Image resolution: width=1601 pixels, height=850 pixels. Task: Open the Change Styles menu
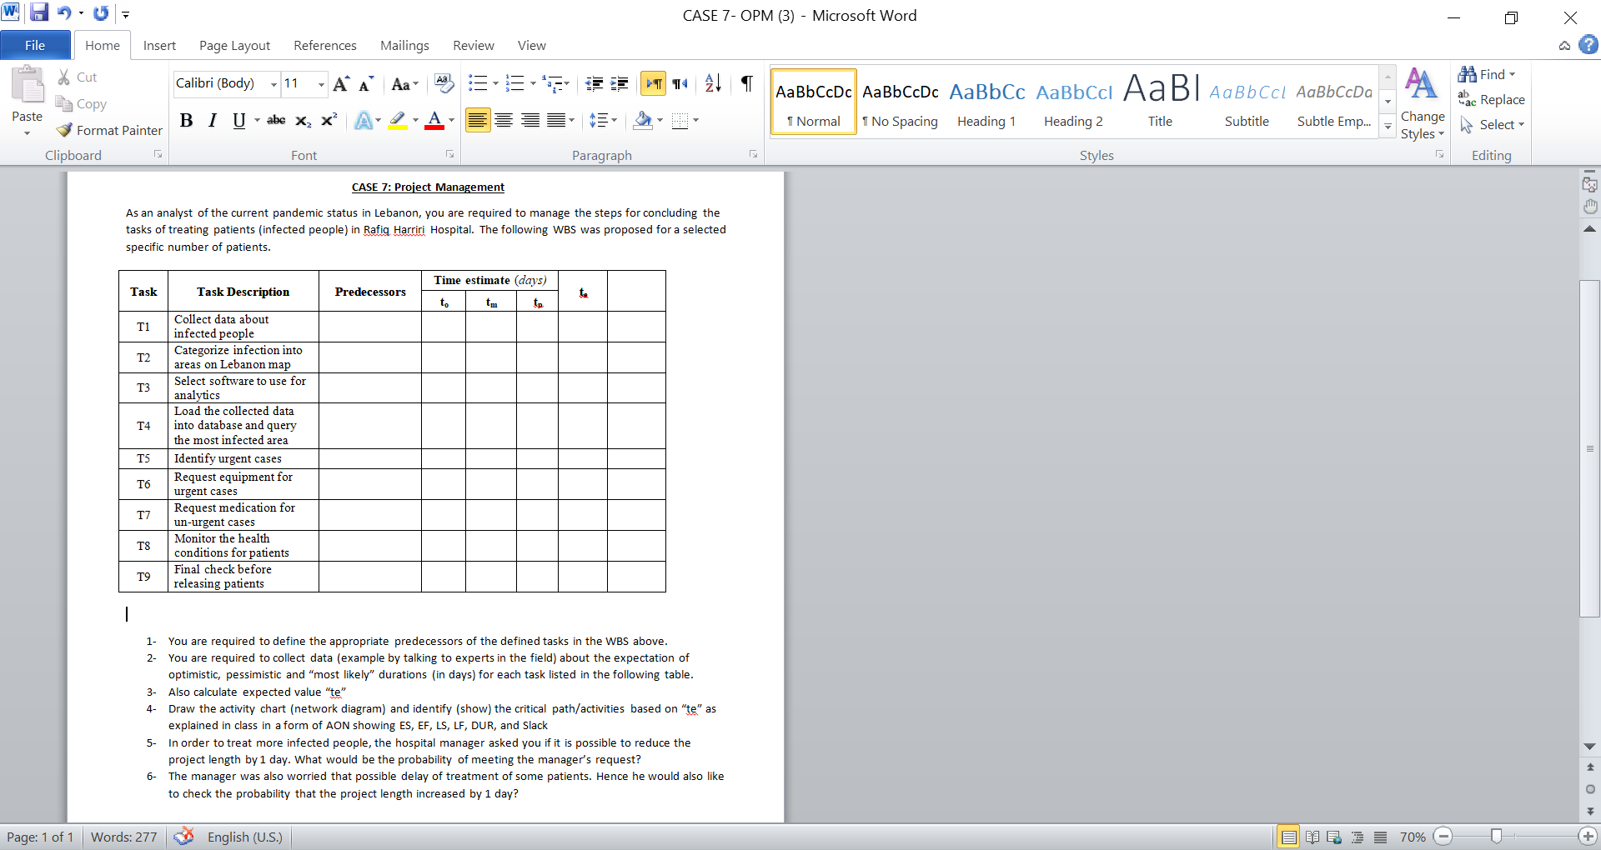click(1422, 108)
